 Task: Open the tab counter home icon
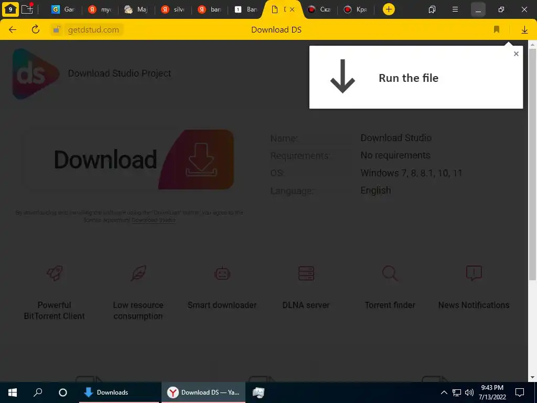point(10,9)
